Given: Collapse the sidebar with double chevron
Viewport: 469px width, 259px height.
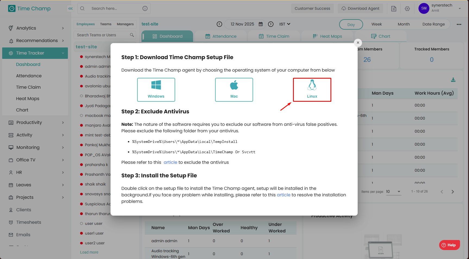Looking at the screenshot, I should pyautogui.click(x=71, y=8).
